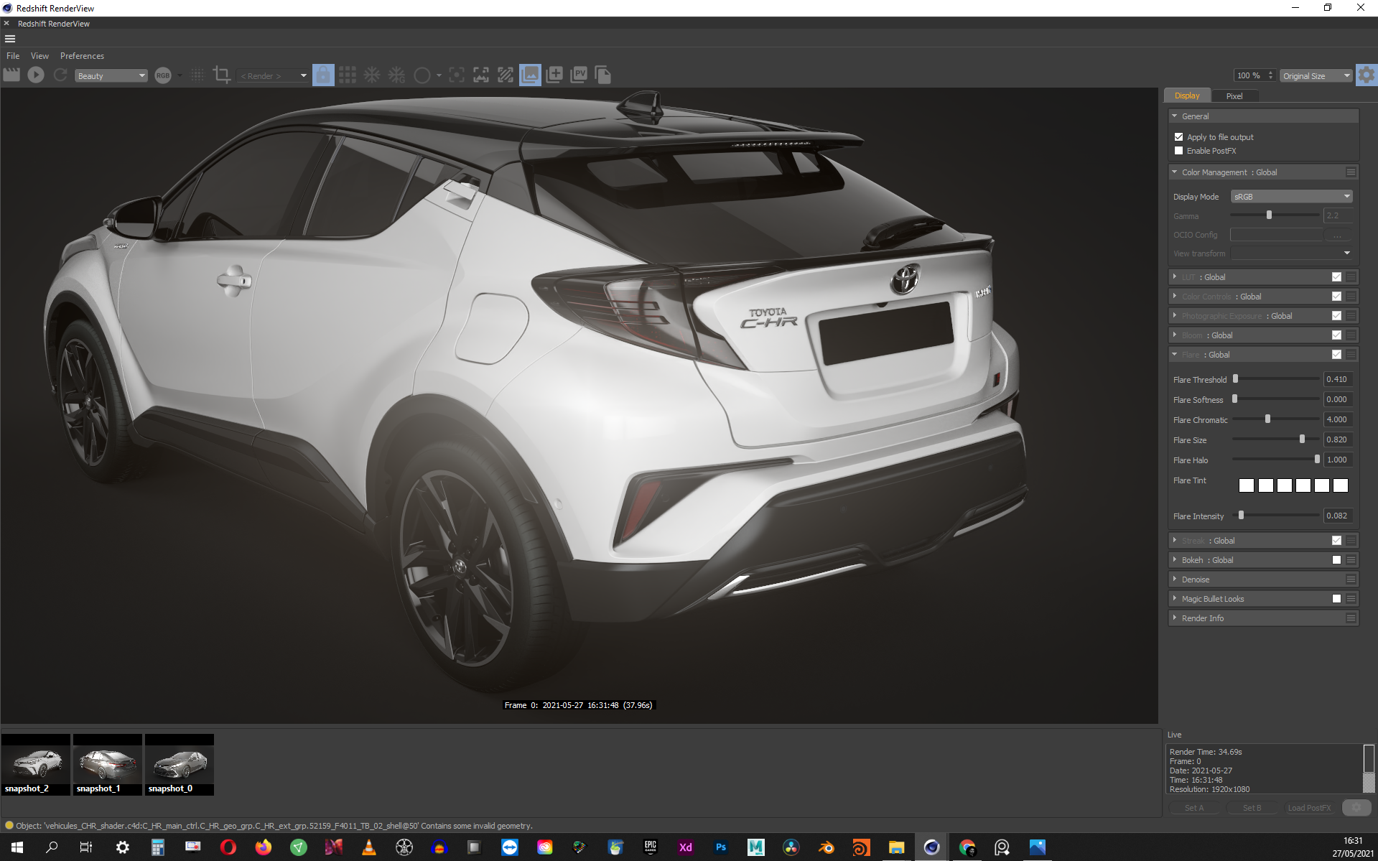This screenshot has width=1378, height=861.
Task: Switch to the Pixel tab
Action: click(x=1234, y=96)
